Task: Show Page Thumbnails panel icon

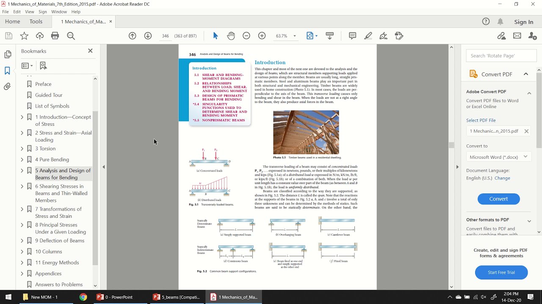Action: [x=8, y=54]
